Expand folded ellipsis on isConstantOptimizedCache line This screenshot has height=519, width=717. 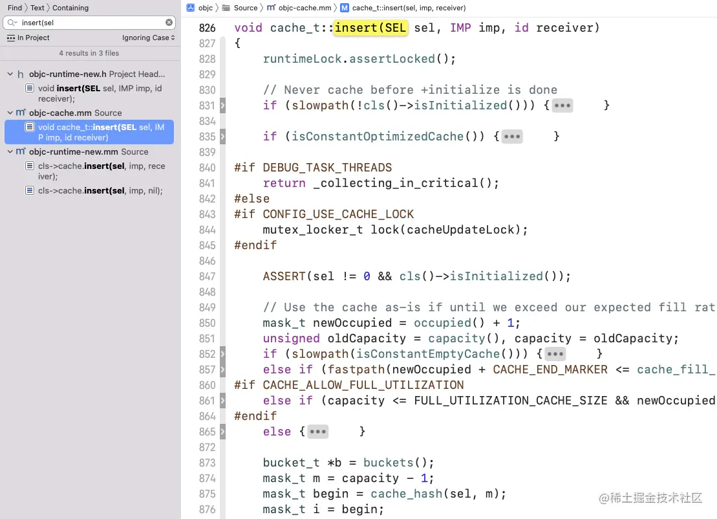coord(511,137)
